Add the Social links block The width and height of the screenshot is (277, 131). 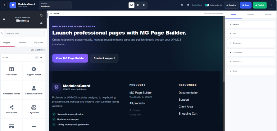pos(11,109)
